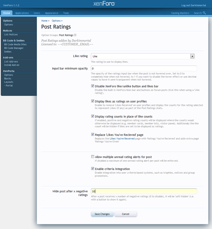Click the Hide post after x negative ratings field
Screen dimensions: 212x229
144,191
